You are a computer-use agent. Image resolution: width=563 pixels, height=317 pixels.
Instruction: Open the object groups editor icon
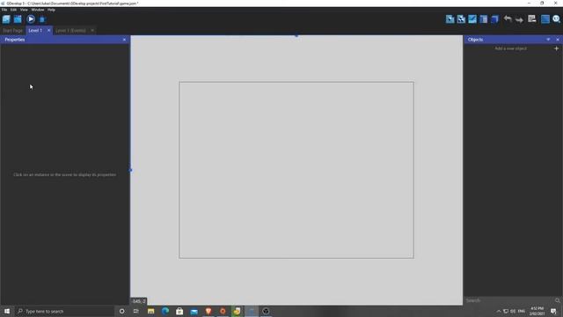click(x=461, y=19)
